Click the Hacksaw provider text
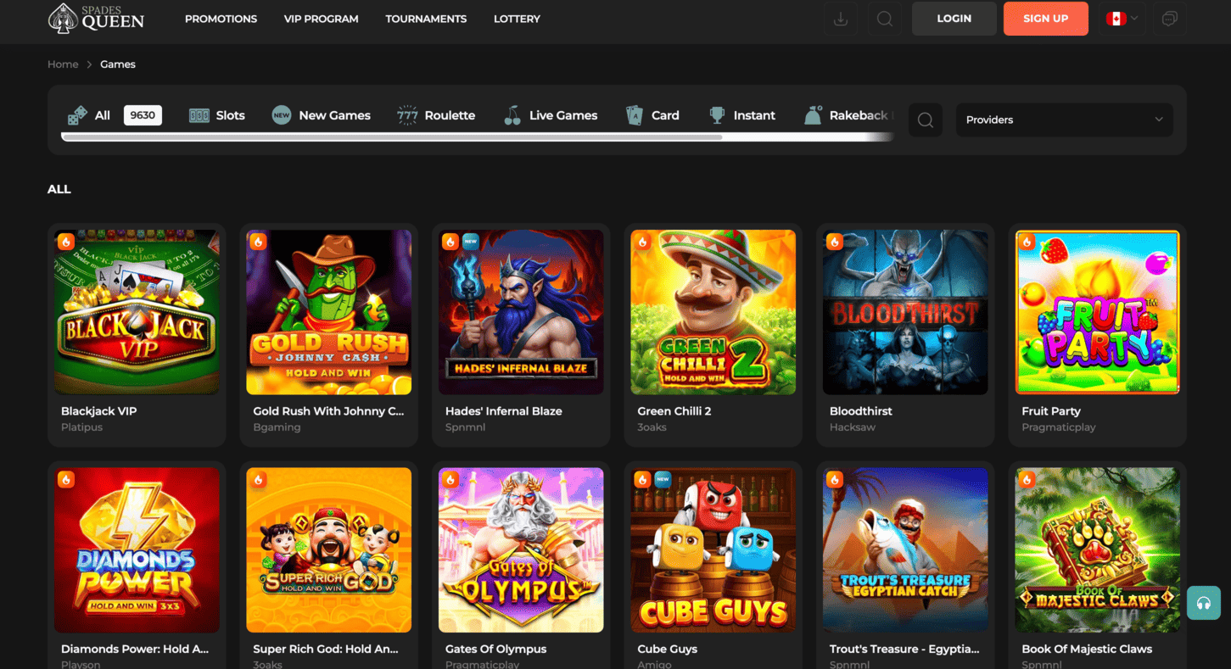Viewport: 1231px width, 669px height. click(852, 427)
